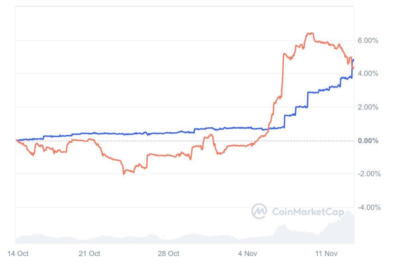Select the 11 Nov date label
This screenshot has width=397, height=264.
click(x=326, y=253)
